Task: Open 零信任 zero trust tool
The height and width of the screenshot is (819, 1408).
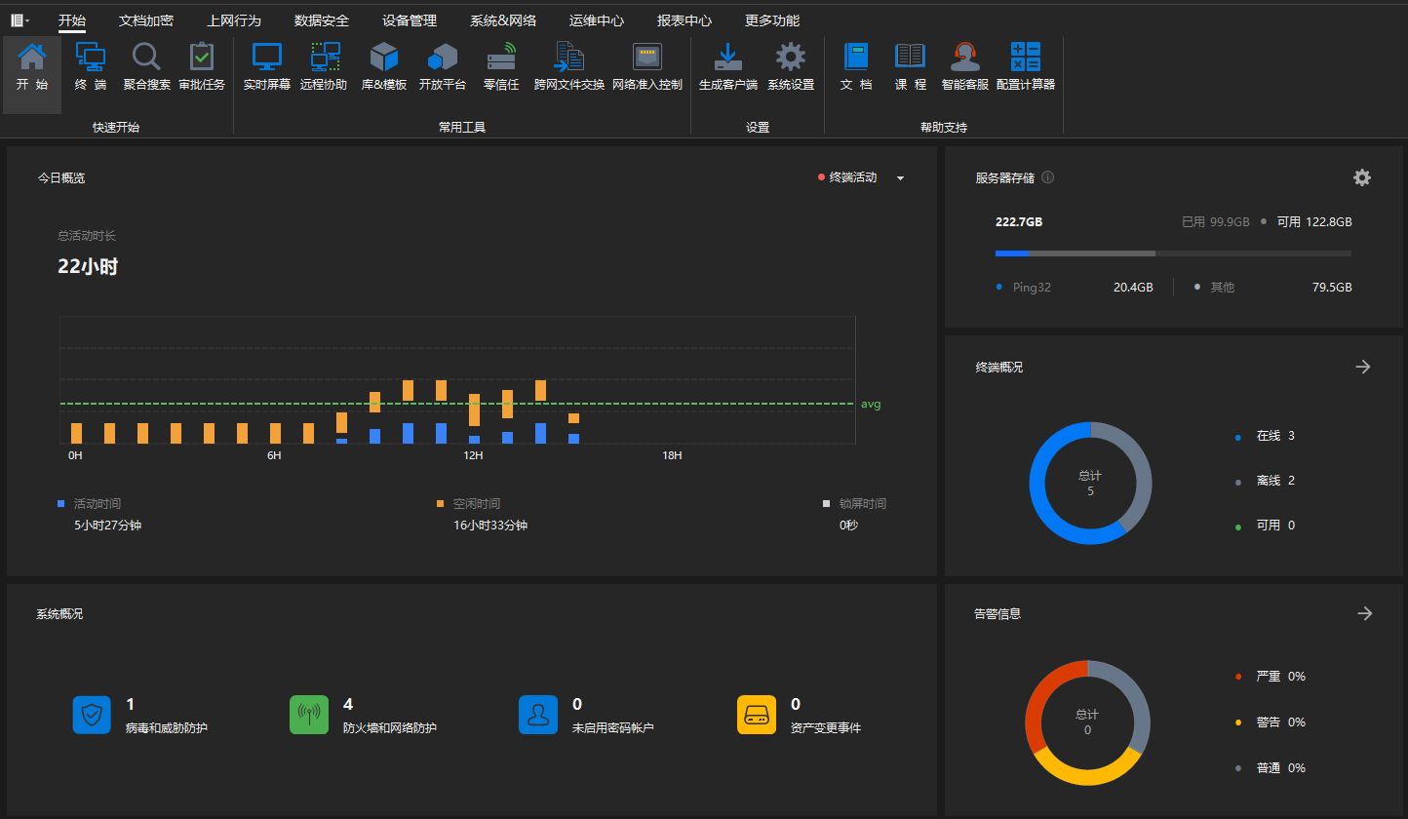Action: point(501,57)
